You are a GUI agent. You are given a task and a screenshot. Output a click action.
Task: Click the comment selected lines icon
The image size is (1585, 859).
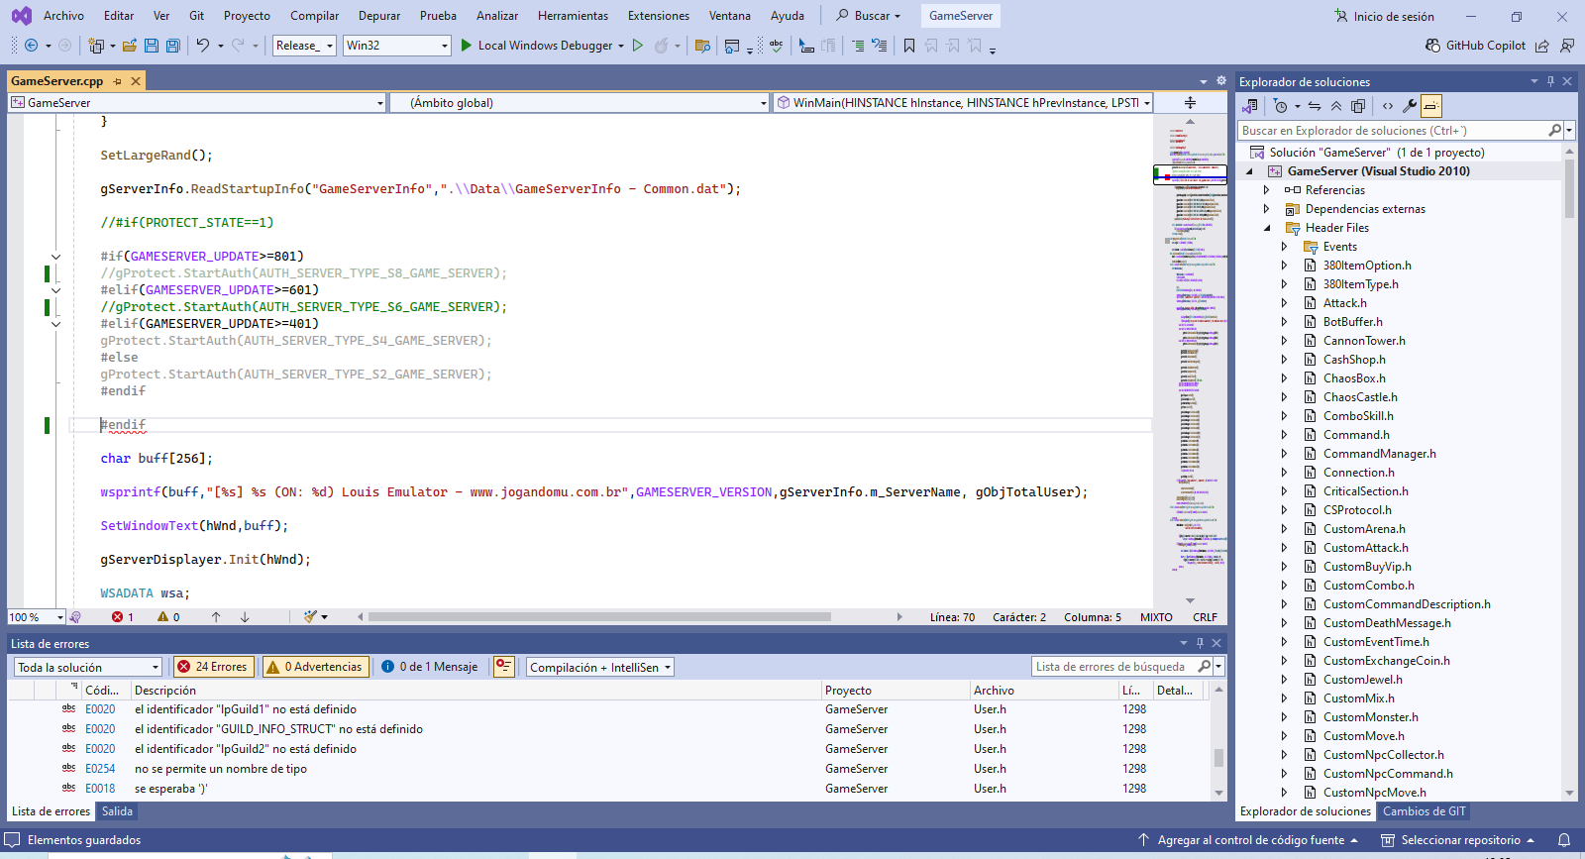[x=858, y=46]
